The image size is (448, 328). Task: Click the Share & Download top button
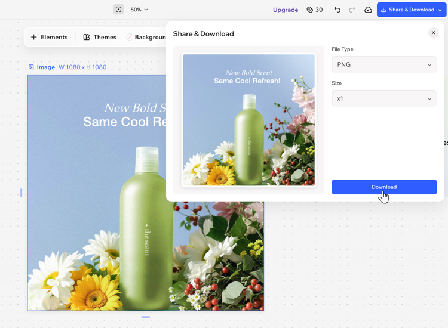point(412,10)
